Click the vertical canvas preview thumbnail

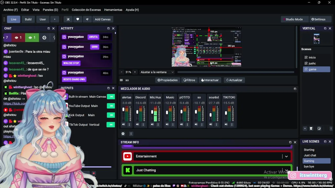pyautogui.click(x=316, y=39)
